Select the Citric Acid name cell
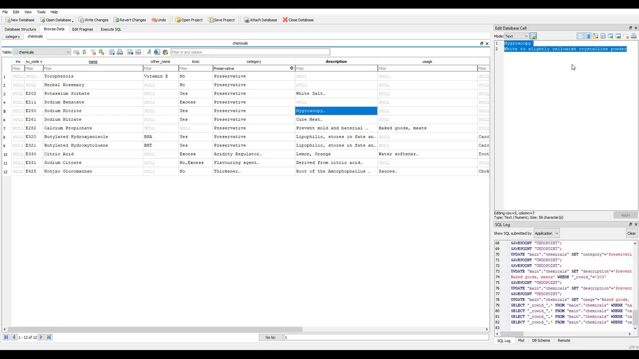This screenshot has width=639, height=359. tap(93, 154)
